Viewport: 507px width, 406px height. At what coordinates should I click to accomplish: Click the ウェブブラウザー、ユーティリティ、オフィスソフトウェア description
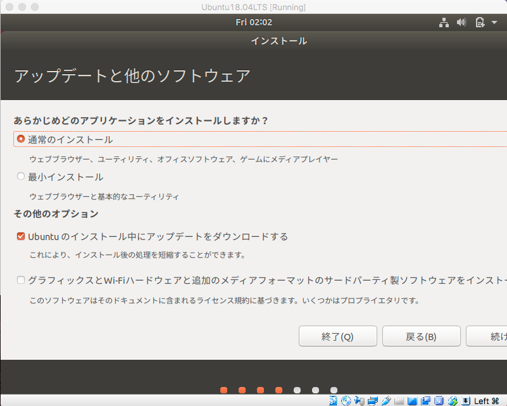pyautogui.click(x=184, y=159)
